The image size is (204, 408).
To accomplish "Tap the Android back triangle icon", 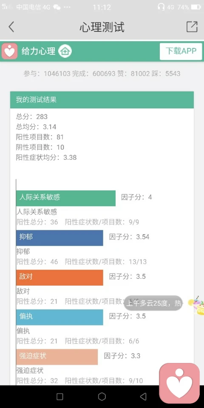I will tap(143, 397).
